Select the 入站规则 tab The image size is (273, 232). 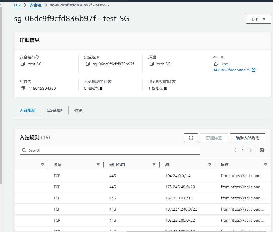[x=28, y=110]
